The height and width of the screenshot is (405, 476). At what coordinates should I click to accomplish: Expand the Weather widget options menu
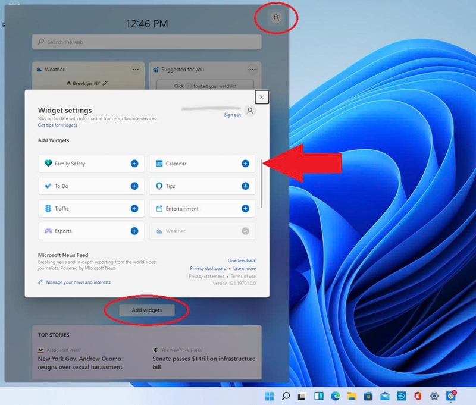[134, 69]
